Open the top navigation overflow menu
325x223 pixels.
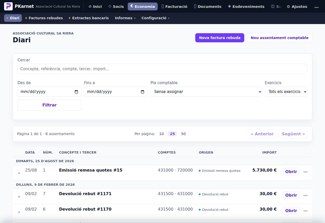click(316, 7)
